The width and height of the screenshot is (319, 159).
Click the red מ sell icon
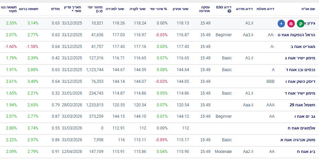point(291,23)
